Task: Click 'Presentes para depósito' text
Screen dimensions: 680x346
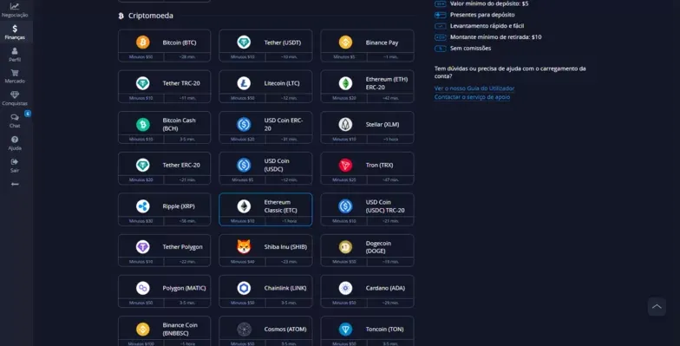Action: [x=482, y=15]
